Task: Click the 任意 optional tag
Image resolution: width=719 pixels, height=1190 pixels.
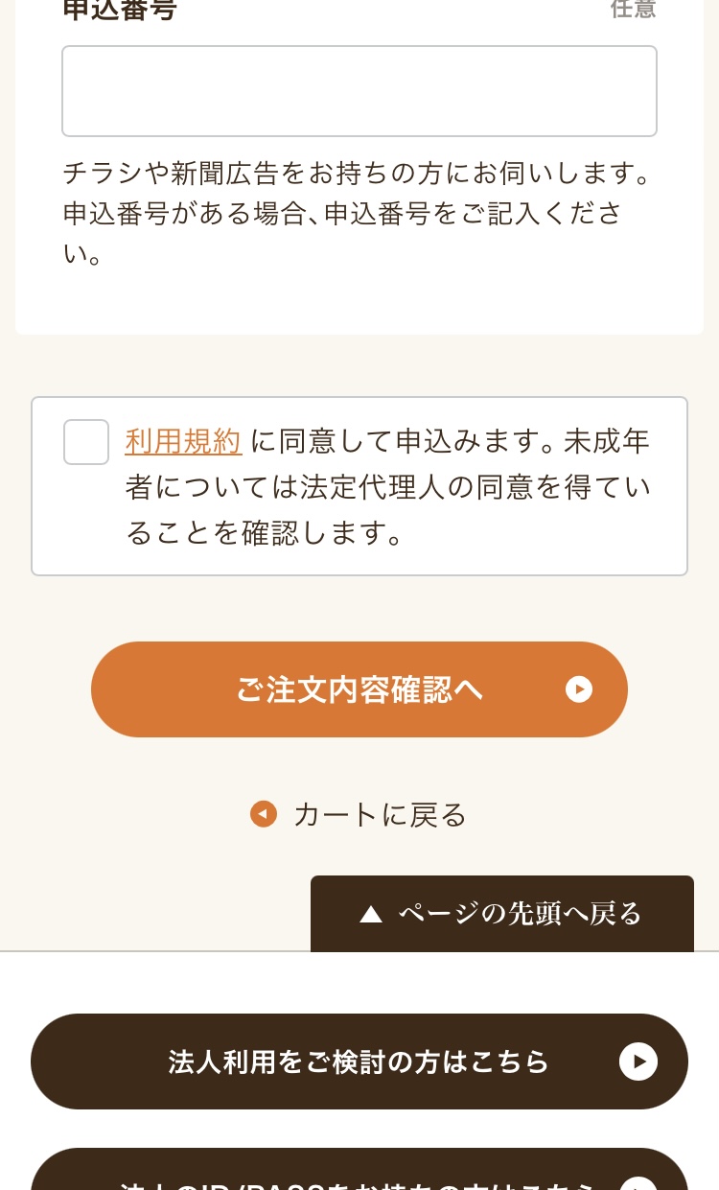Action: pyautogui.click(x=633, y=10)
